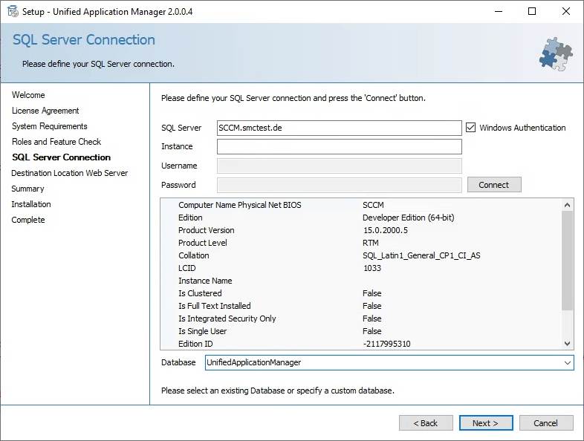This screenshot has width=584, height=441.
Task: Toggle the Windows Authentication checkbox
Action: coord(471,128)
